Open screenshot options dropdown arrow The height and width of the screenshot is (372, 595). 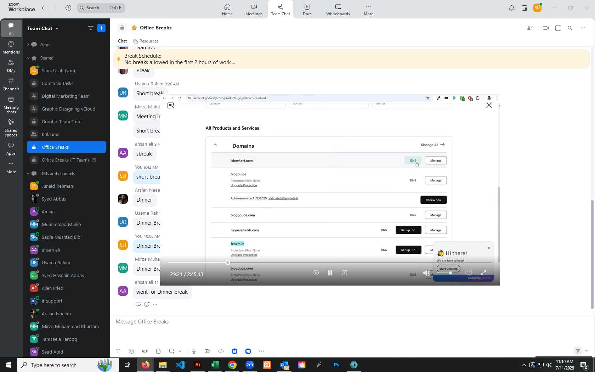click(x=180, y=351)
